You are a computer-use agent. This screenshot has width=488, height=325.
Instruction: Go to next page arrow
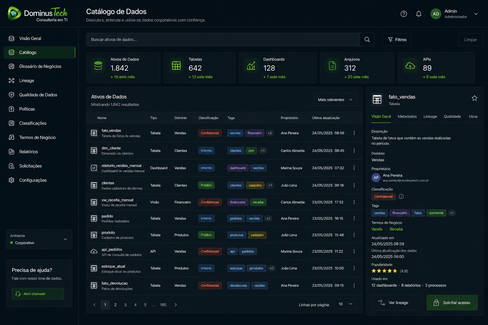175,305
